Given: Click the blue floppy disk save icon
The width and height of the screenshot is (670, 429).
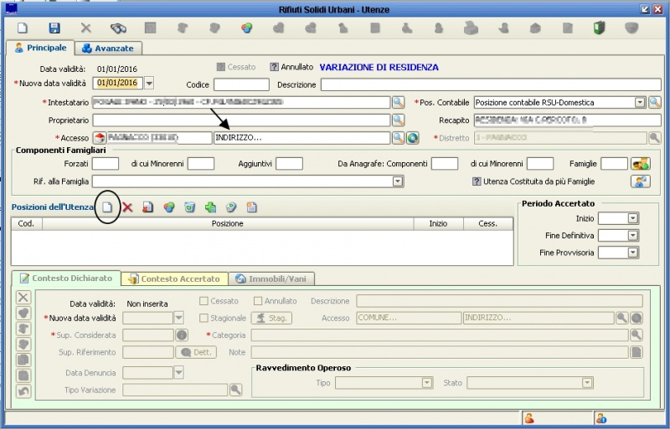Looking at the screenshot, I should pyautogui.click(x=54, y=28).
